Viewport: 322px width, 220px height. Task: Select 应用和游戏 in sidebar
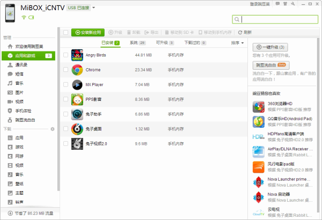click(28, 56)
